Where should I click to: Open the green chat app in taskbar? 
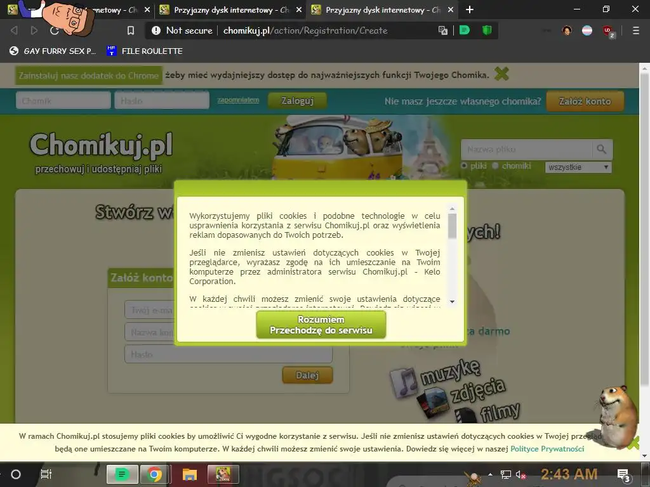tap(122, 474)
